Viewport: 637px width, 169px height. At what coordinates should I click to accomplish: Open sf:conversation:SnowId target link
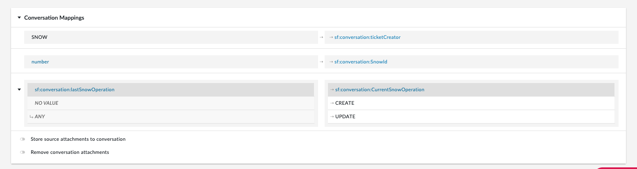[361, 62]
